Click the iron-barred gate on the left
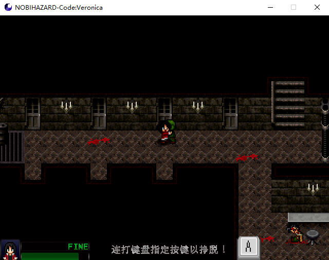 click(12, 147)
